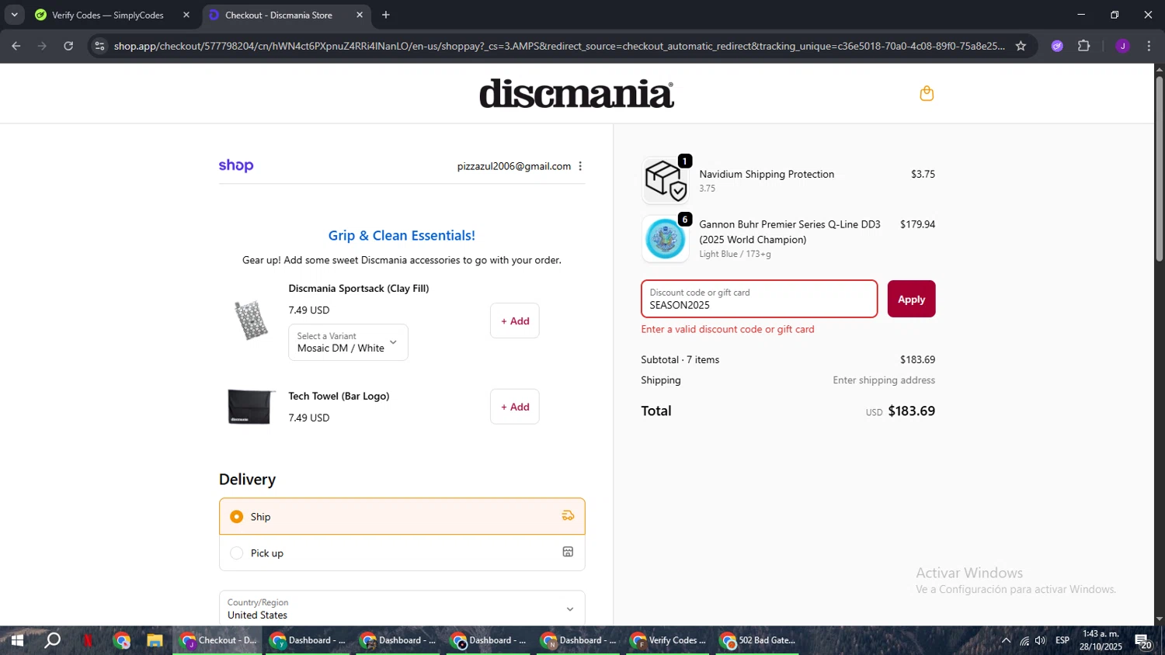This screenshot has height=655, width=1165.
Task: Select the Checkout Discmania Store tab
Action: coord(278,15)
